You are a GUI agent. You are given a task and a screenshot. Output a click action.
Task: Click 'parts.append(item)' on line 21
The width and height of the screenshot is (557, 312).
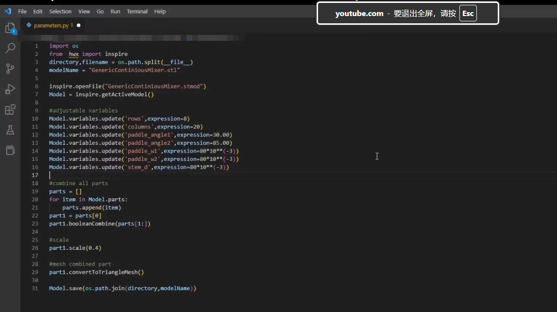coord(92,208)
